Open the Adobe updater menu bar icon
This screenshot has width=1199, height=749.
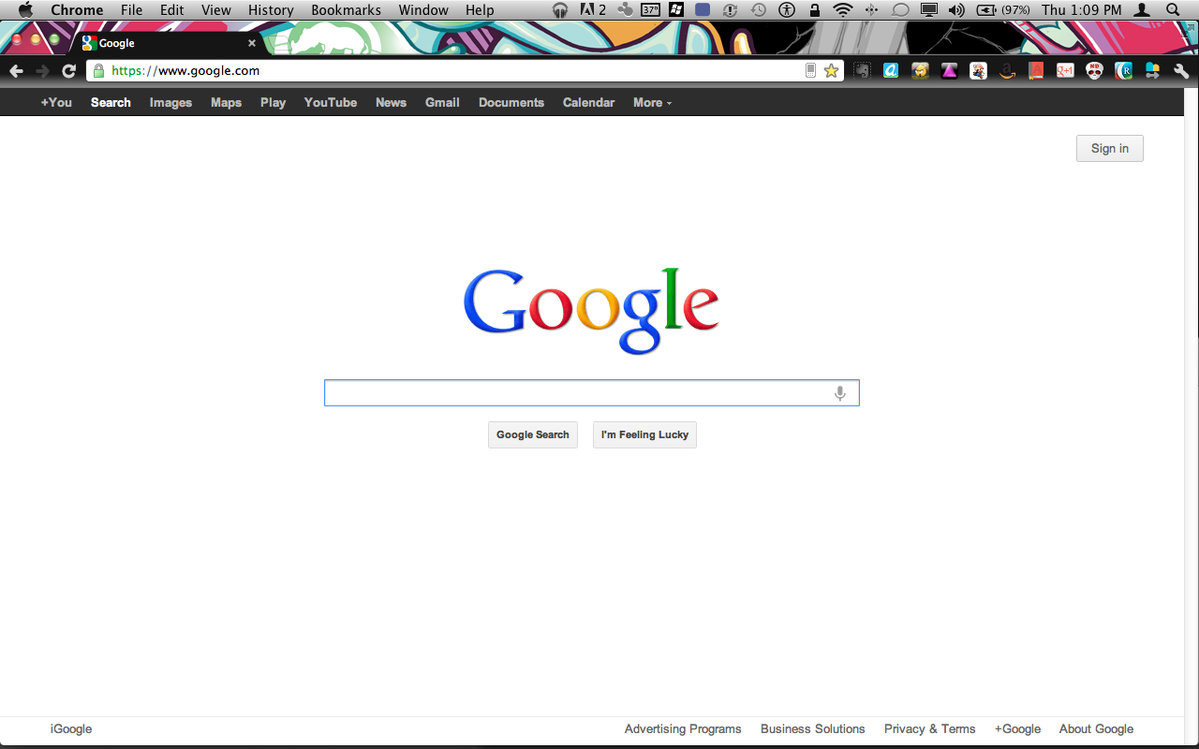pyautogui.click(x=593, y=10)
